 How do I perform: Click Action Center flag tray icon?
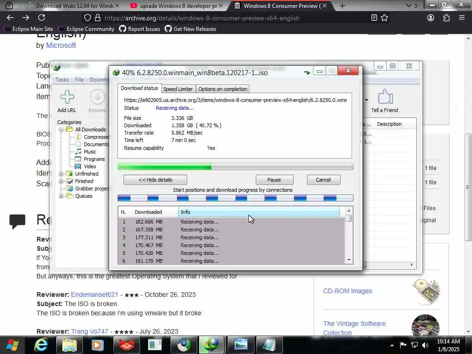point(403,345)
